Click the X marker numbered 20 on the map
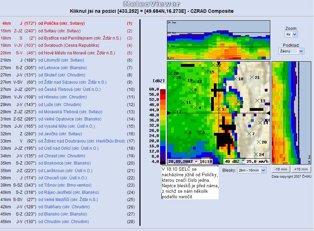Screen dimensions: 314x231 (259, 142)
